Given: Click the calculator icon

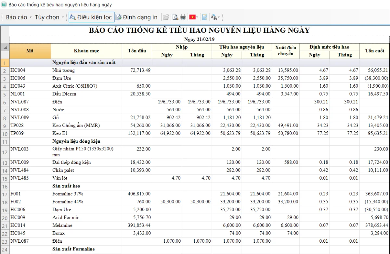Looking at the screenshot, I should click(x=204, y=17).
